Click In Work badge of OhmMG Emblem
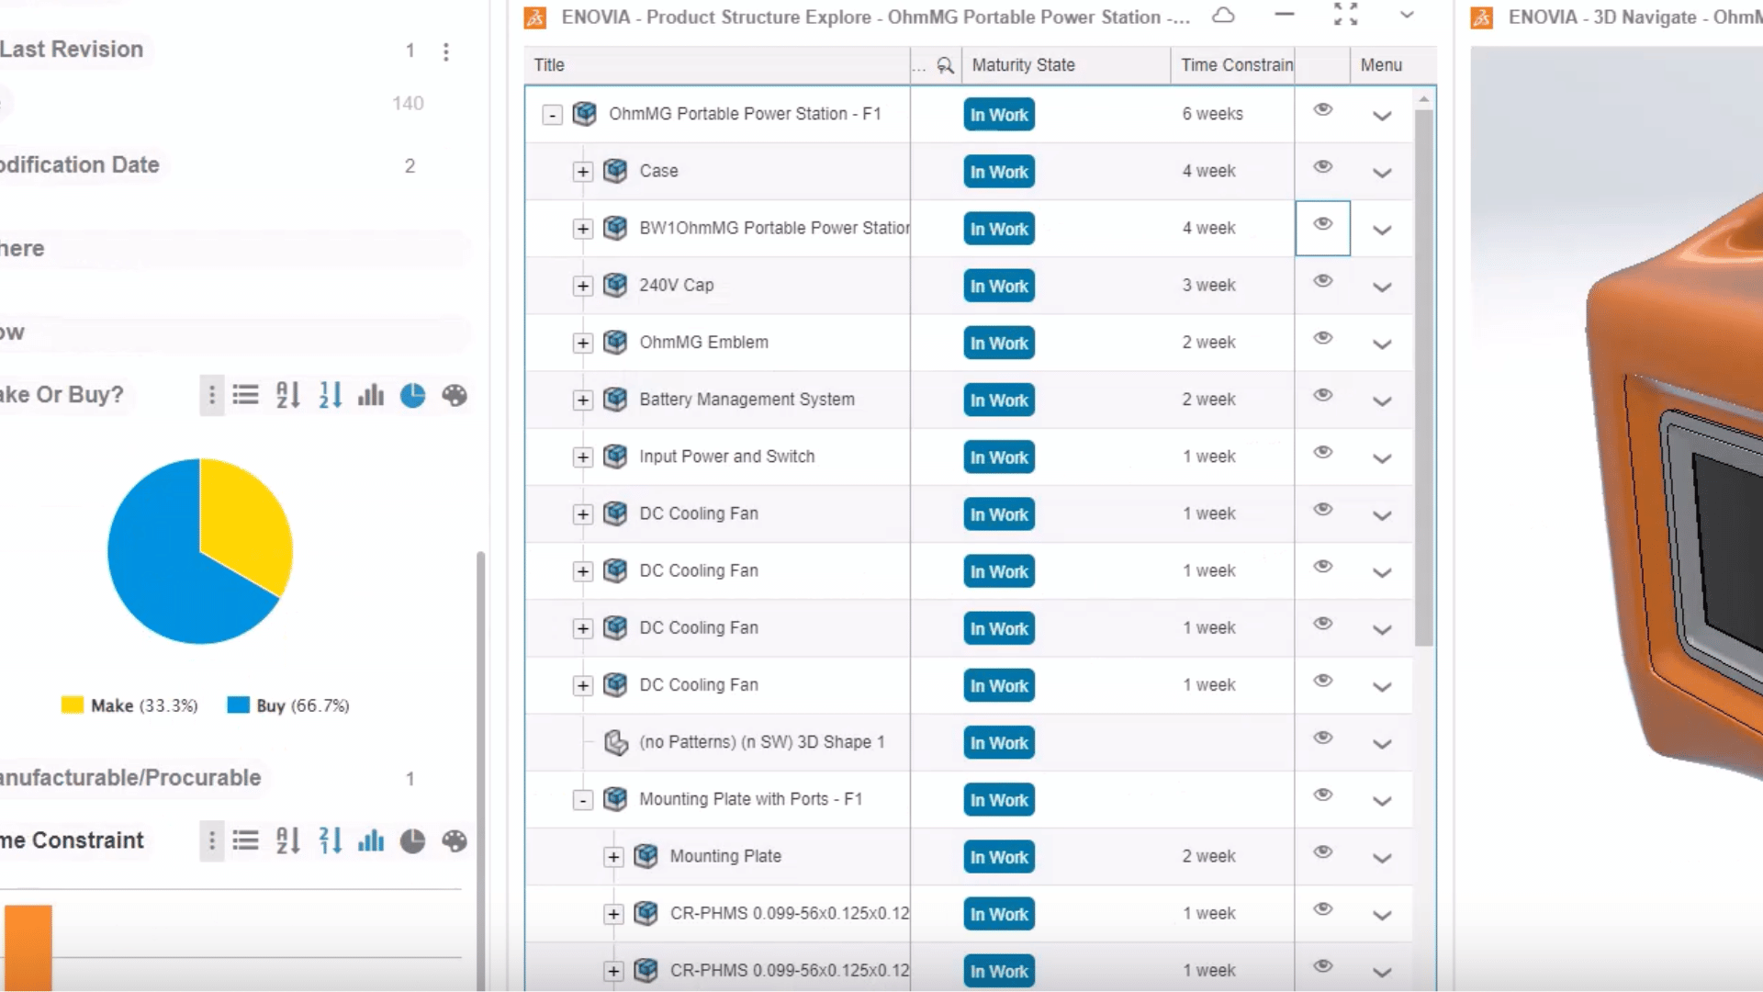Screen dimensions: 1763x992 (999, 343)
